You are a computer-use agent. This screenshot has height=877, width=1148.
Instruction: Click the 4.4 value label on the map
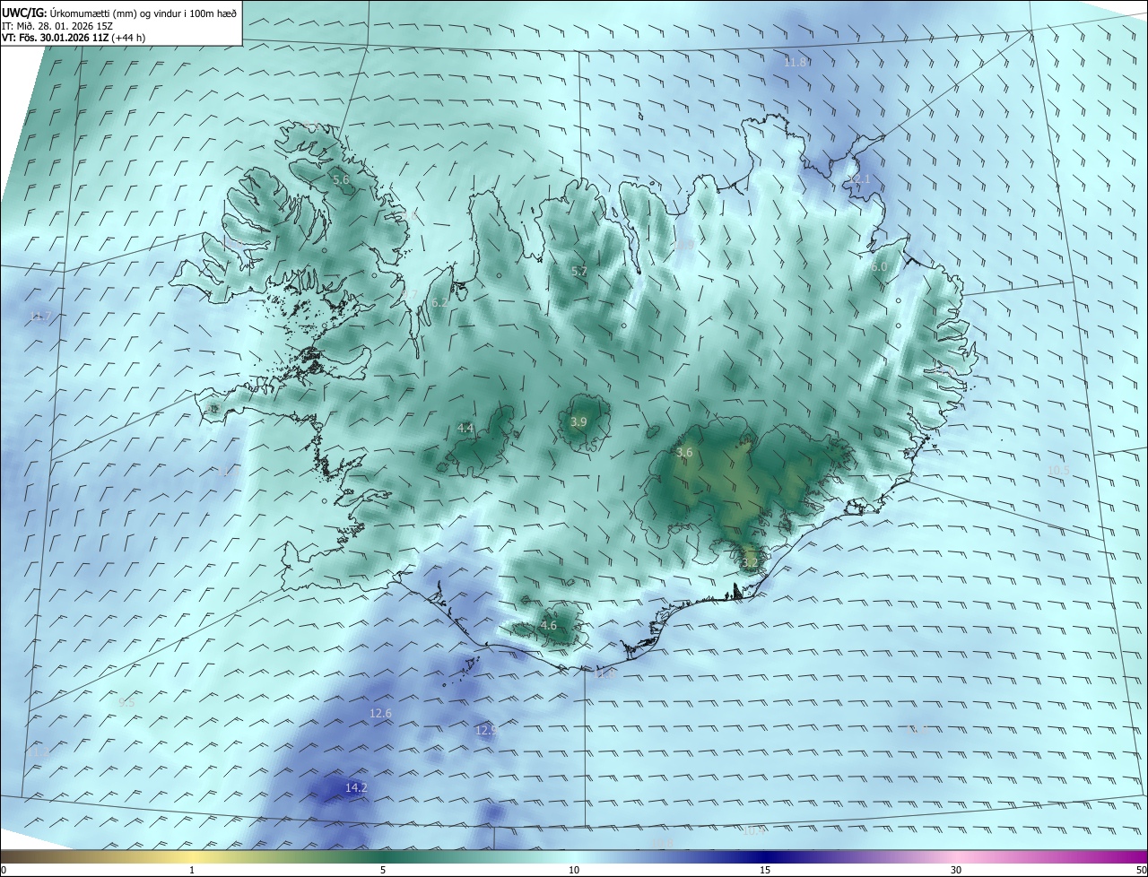465,429
